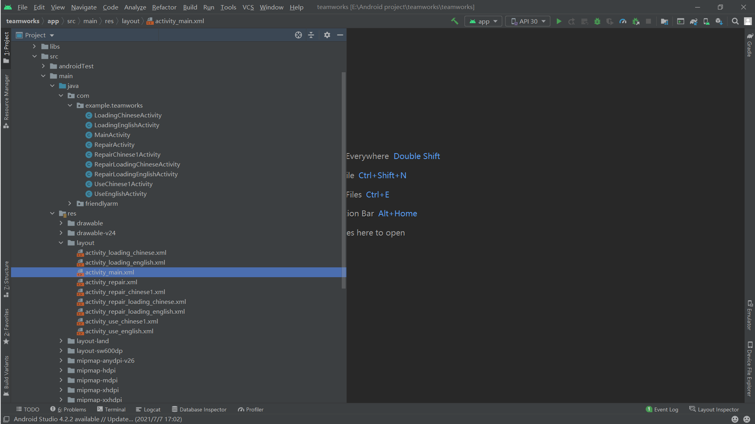This screenshot has width=755, height=424.
Task: Open the profiler gauge icon in toolbar
Action: [x=623, y=21]
